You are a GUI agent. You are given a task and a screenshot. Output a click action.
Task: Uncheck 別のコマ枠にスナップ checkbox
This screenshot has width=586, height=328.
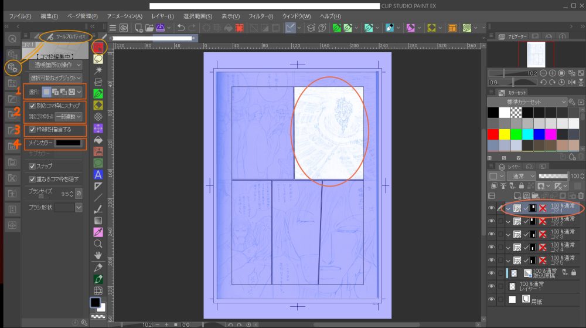(33, 106)
